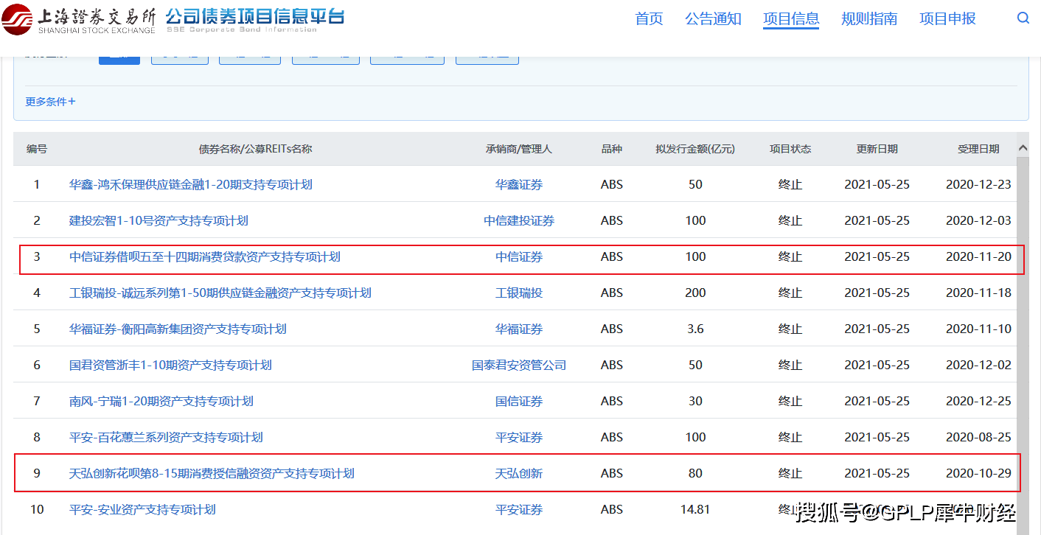Click acceptance date 2020-11-18

(x=978, y=293)
